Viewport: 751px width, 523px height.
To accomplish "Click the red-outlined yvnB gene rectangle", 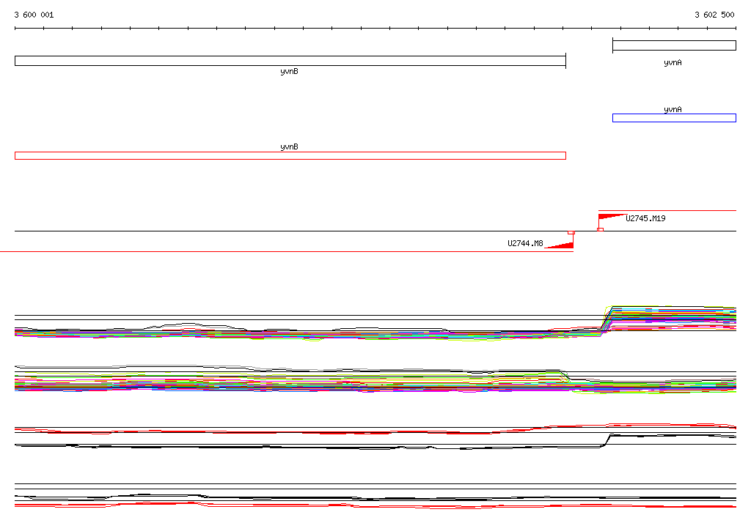I will 290,155.
